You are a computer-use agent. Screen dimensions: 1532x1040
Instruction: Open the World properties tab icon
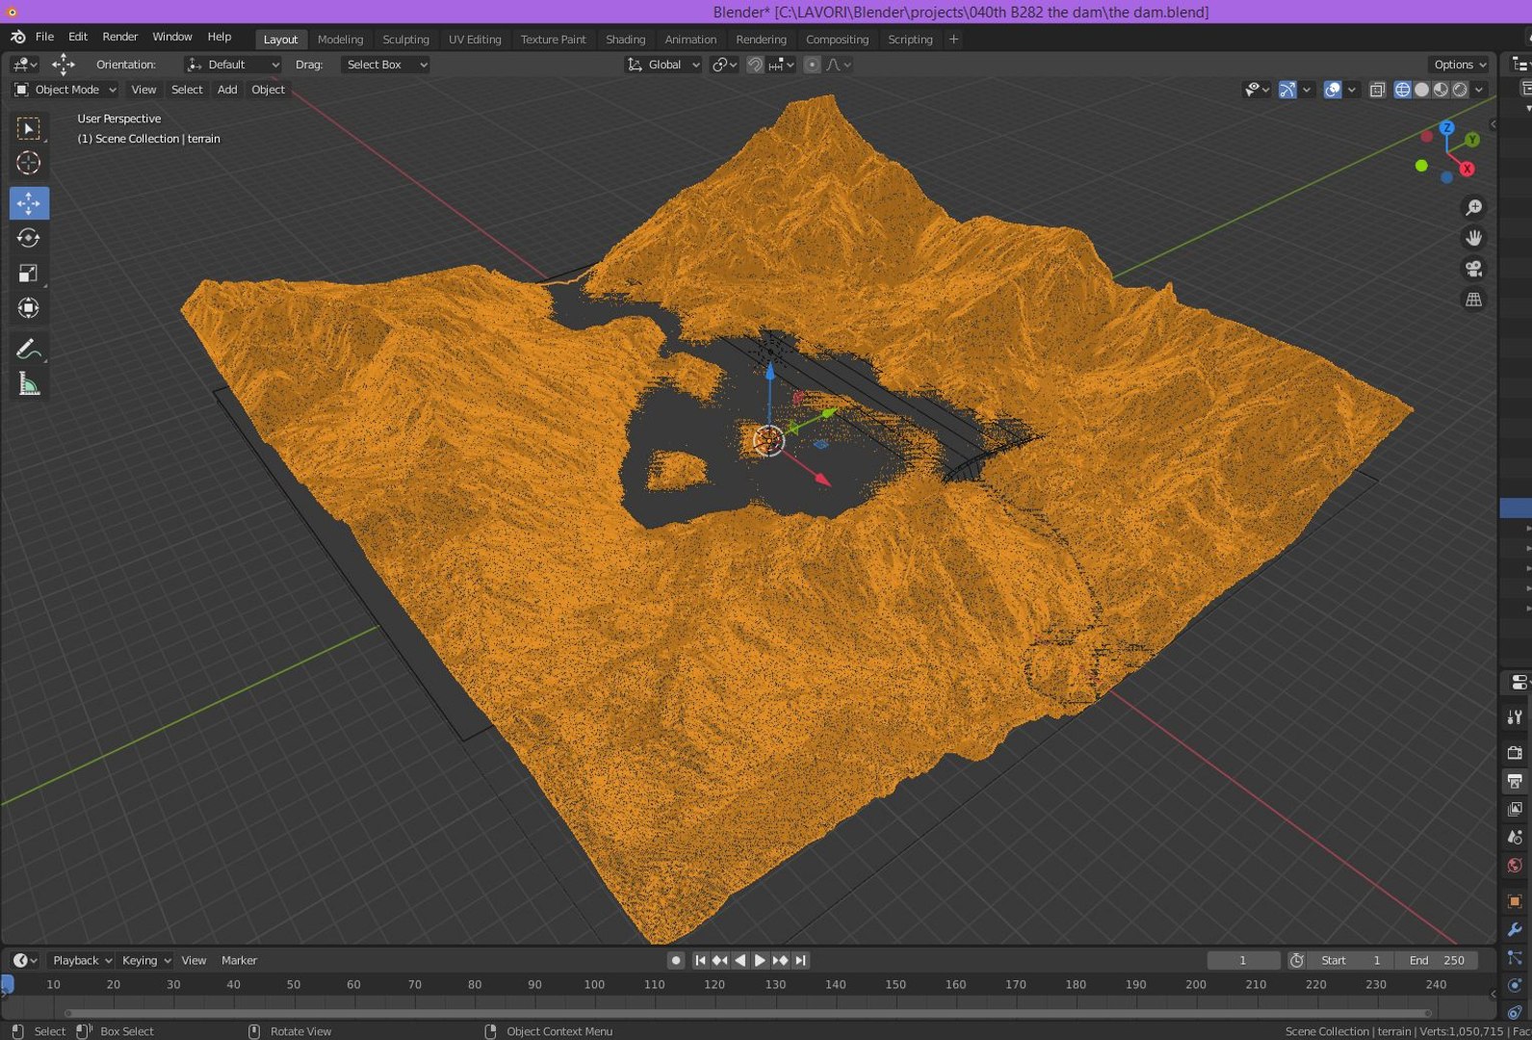point(1515,866)
